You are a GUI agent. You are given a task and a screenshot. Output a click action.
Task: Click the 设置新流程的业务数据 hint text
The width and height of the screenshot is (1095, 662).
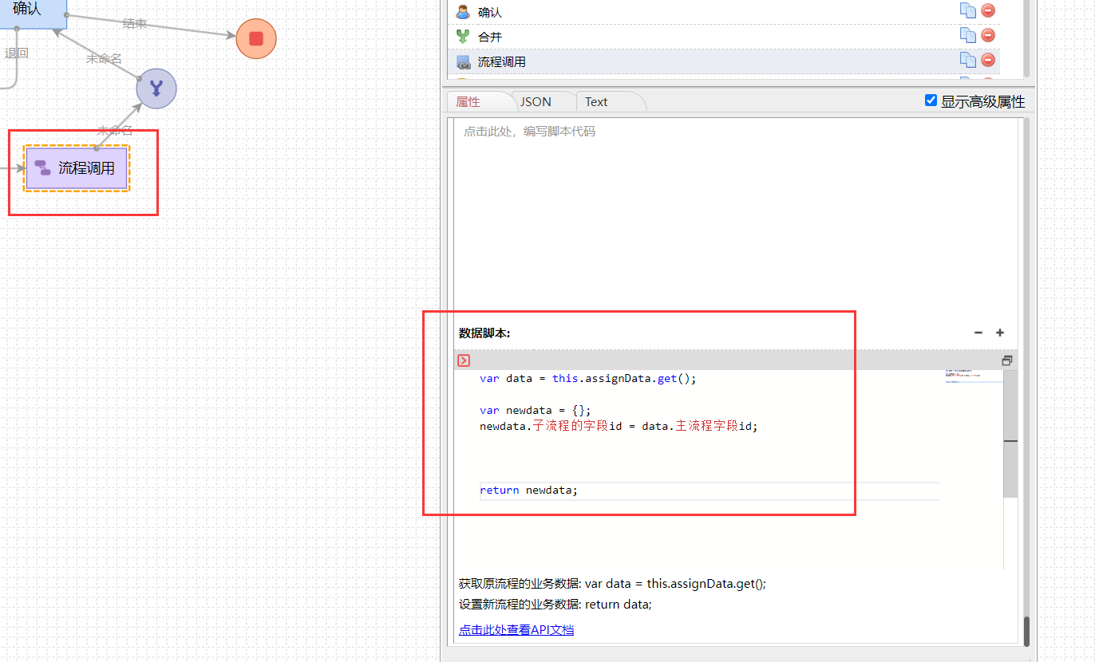coord(555,604)
